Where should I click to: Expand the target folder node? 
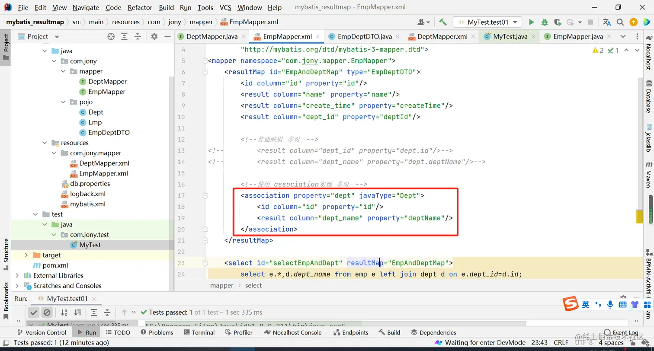(26, 255)
